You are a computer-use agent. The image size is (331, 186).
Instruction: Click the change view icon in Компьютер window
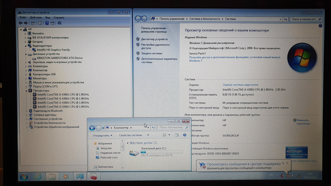click(165, 135)
